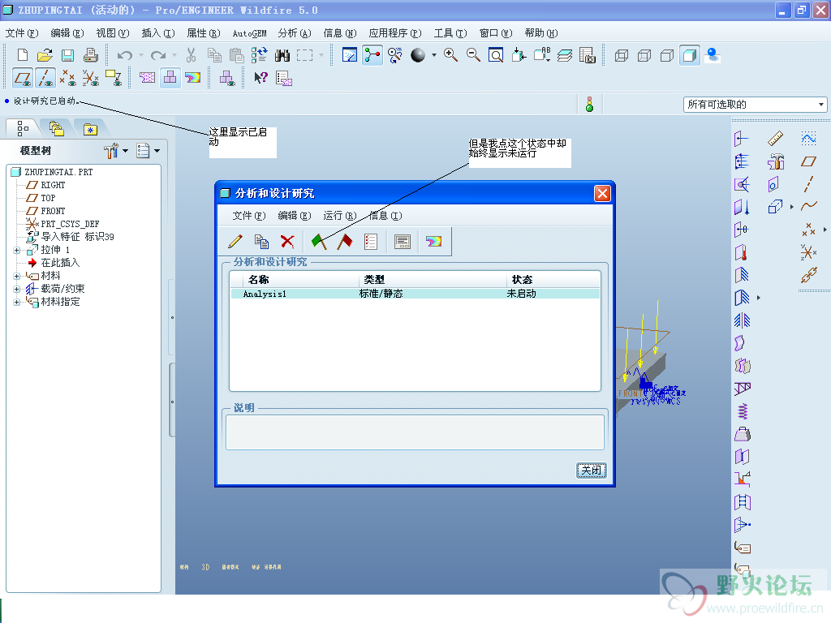
Task: Click the traffic light regeneration indicator
Action: 589,105
